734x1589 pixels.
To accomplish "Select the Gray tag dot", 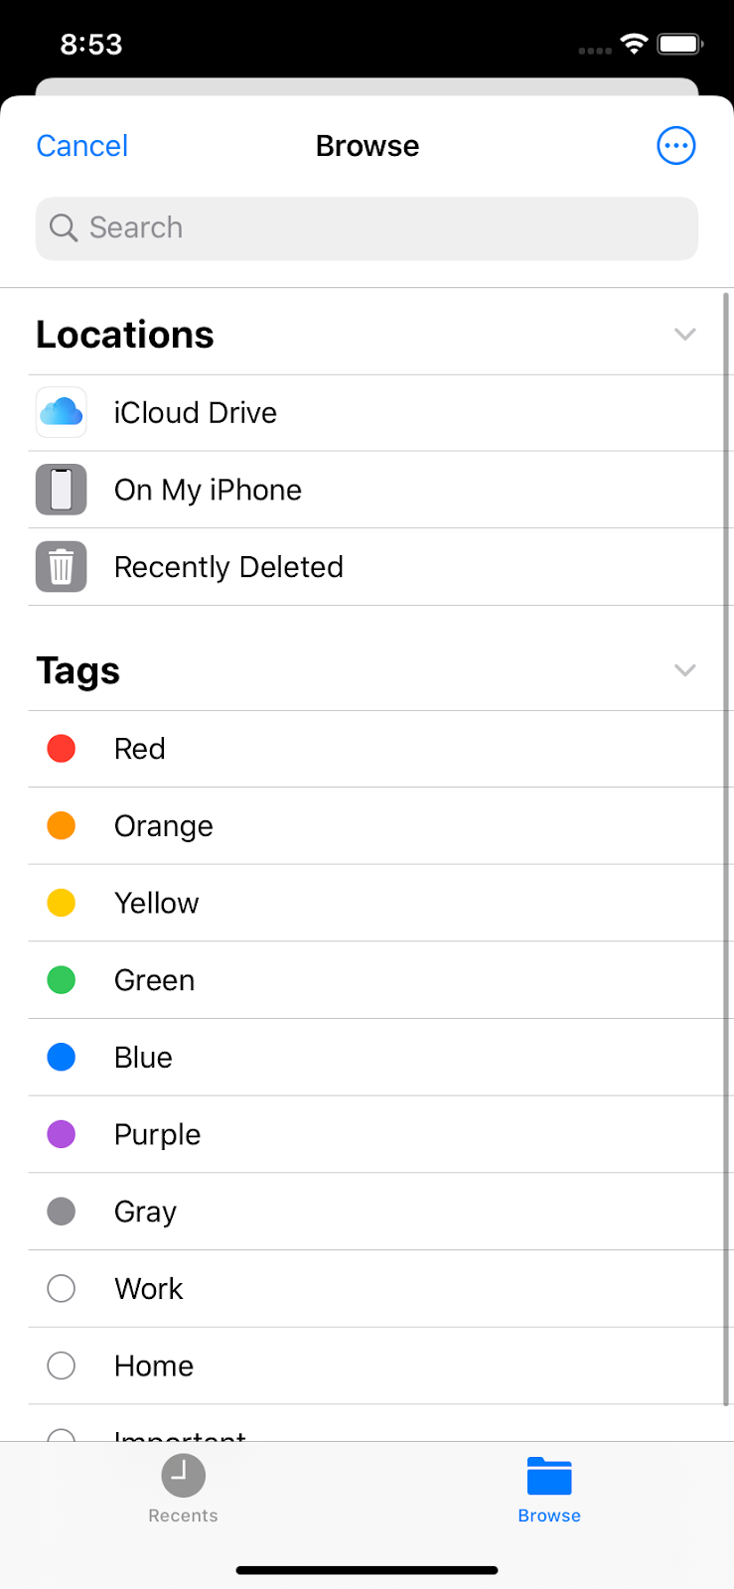I will (62, 1212).
